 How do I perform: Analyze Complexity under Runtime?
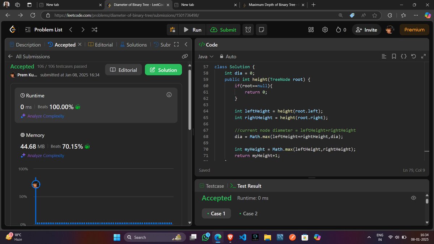tap(42, 116)
